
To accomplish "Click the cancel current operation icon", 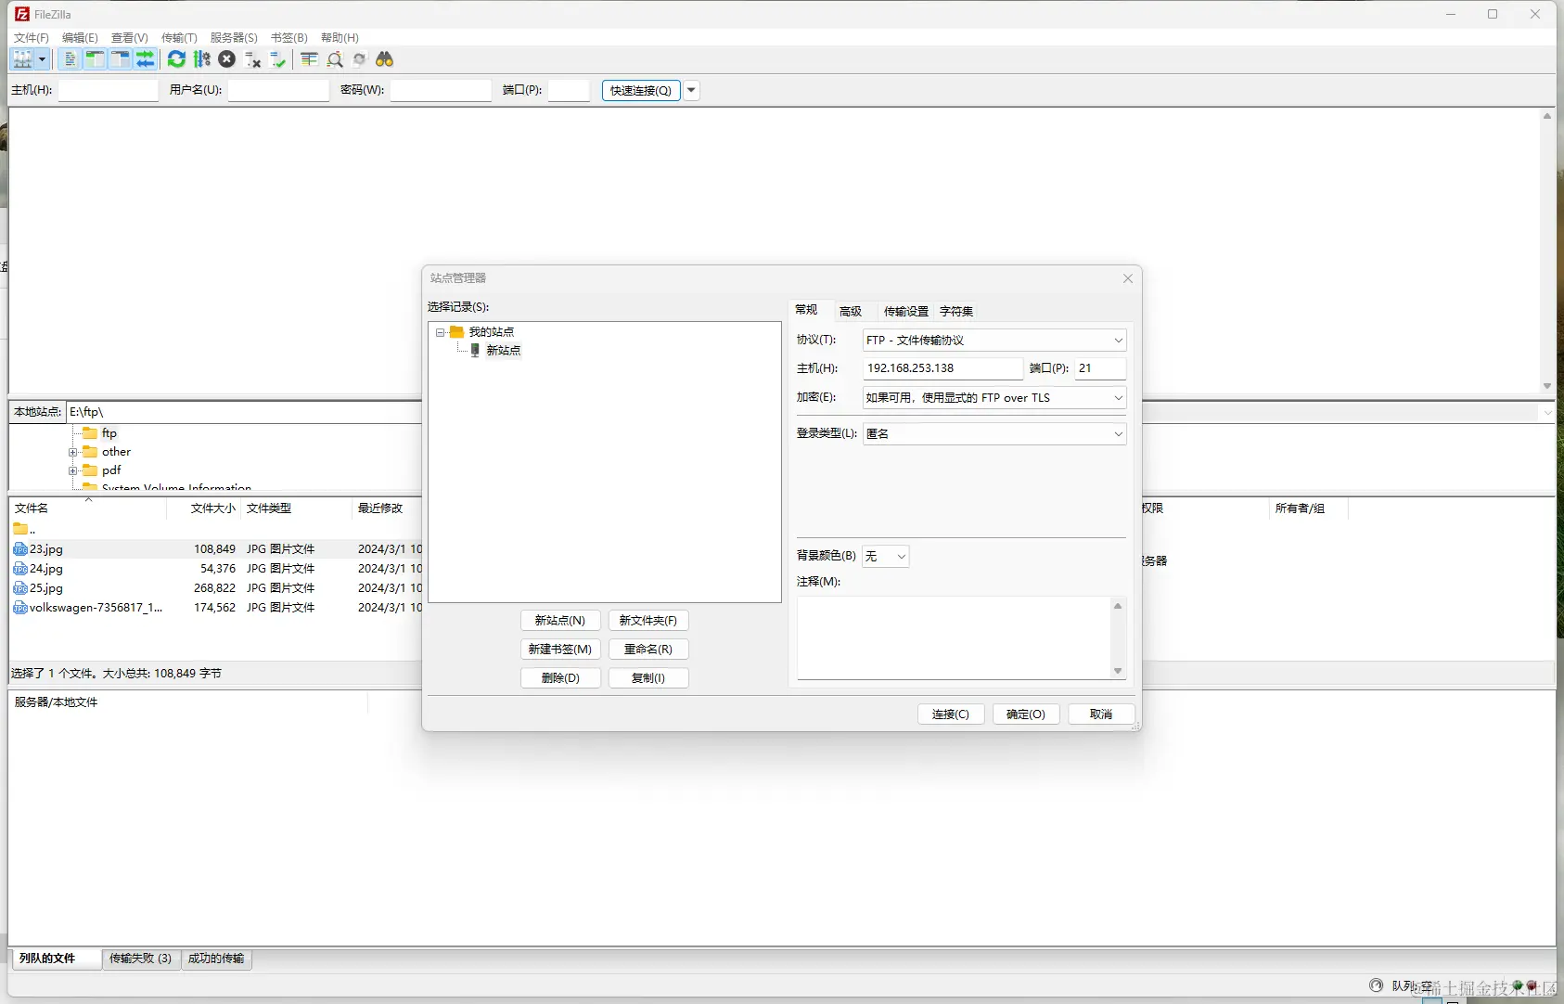I will [x=226, y=59].
